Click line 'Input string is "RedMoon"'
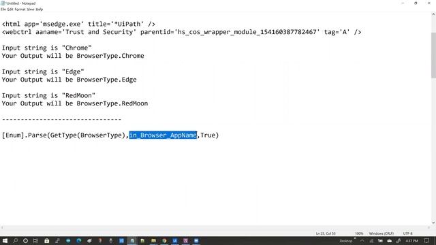Screen dimensions: 436x245 (48, 95)
